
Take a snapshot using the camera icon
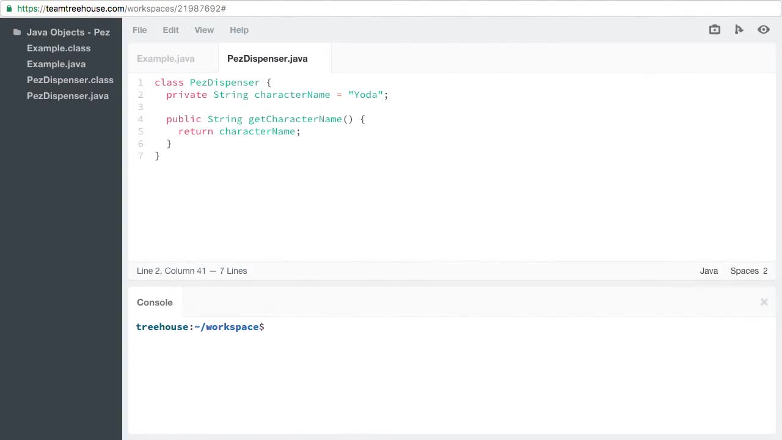click(x=714, y=29)
